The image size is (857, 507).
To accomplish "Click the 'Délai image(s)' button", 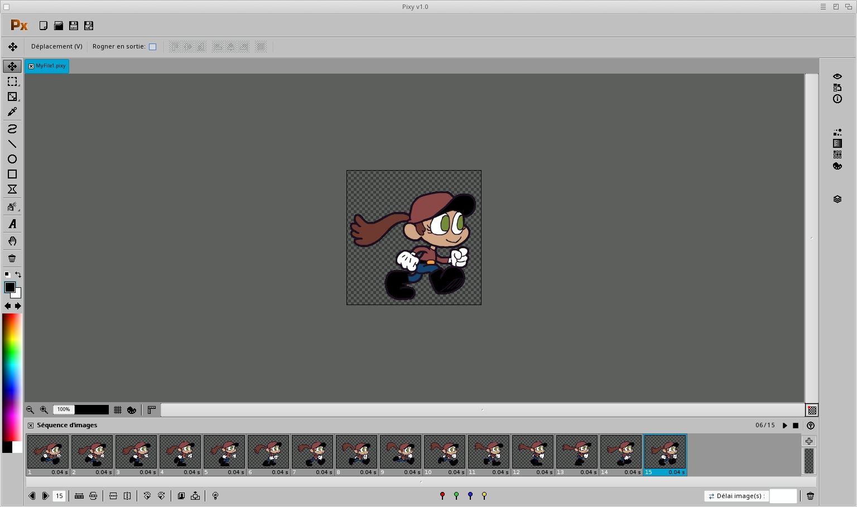I will point(736,496).
